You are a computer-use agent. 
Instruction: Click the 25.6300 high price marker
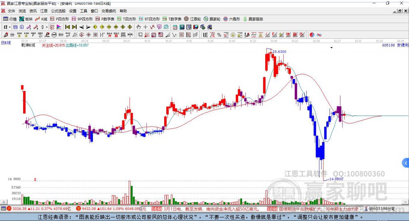tap(279, 51)
